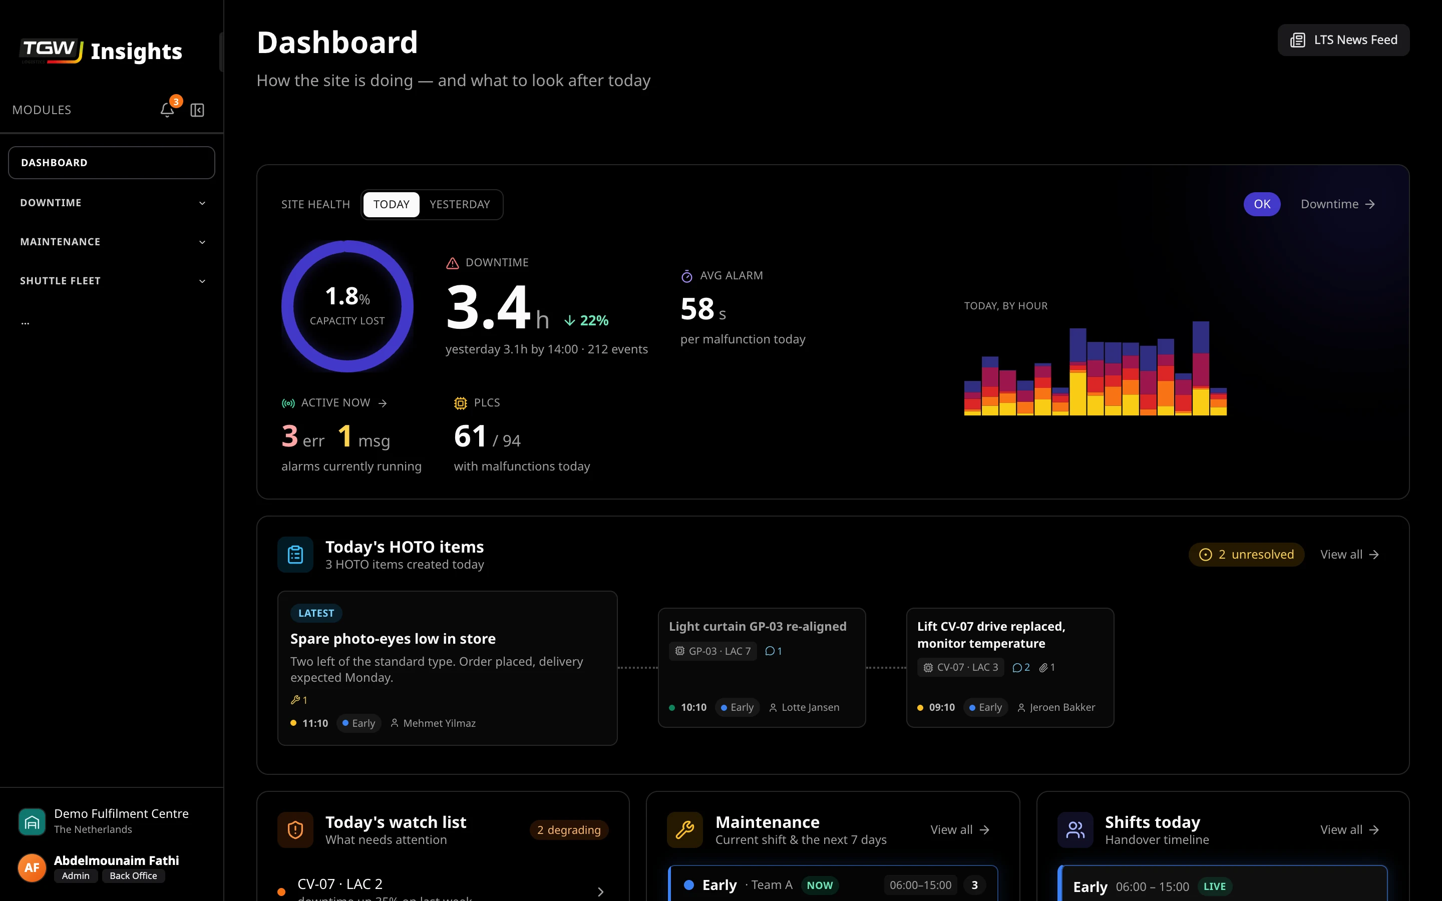View all Maintenance
Viewport: 1442px width, 901px height.
click(x=960, y=830)
